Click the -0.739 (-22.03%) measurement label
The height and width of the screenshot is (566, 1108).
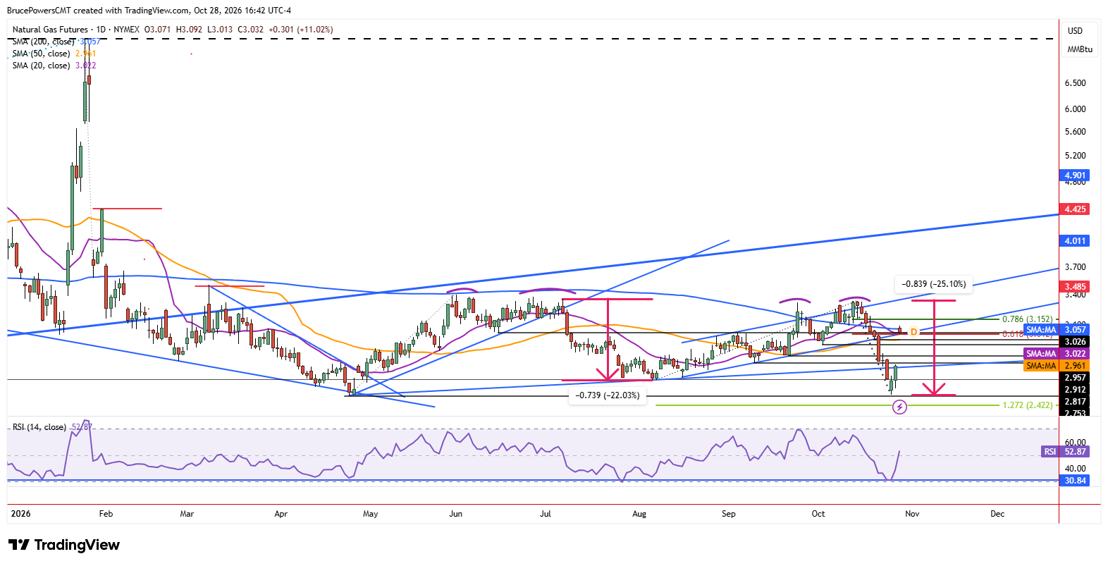(x=608, y=395)
